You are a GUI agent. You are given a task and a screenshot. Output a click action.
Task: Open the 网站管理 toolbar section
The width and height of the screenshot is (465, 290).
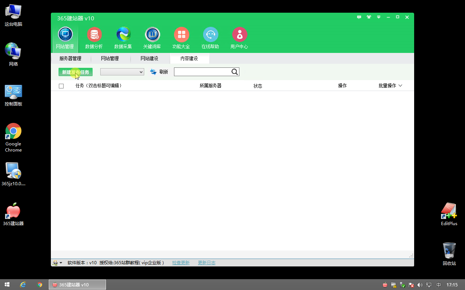click(x=65, y=38)
